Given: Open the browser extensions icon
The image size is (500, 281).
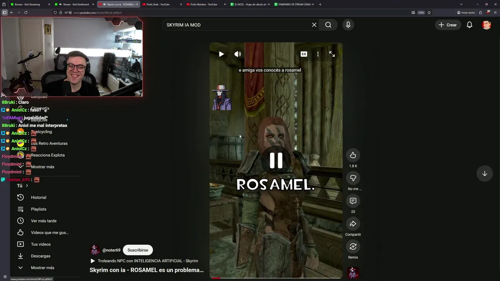Looking at the screenshot, I should tap(480, 12).
